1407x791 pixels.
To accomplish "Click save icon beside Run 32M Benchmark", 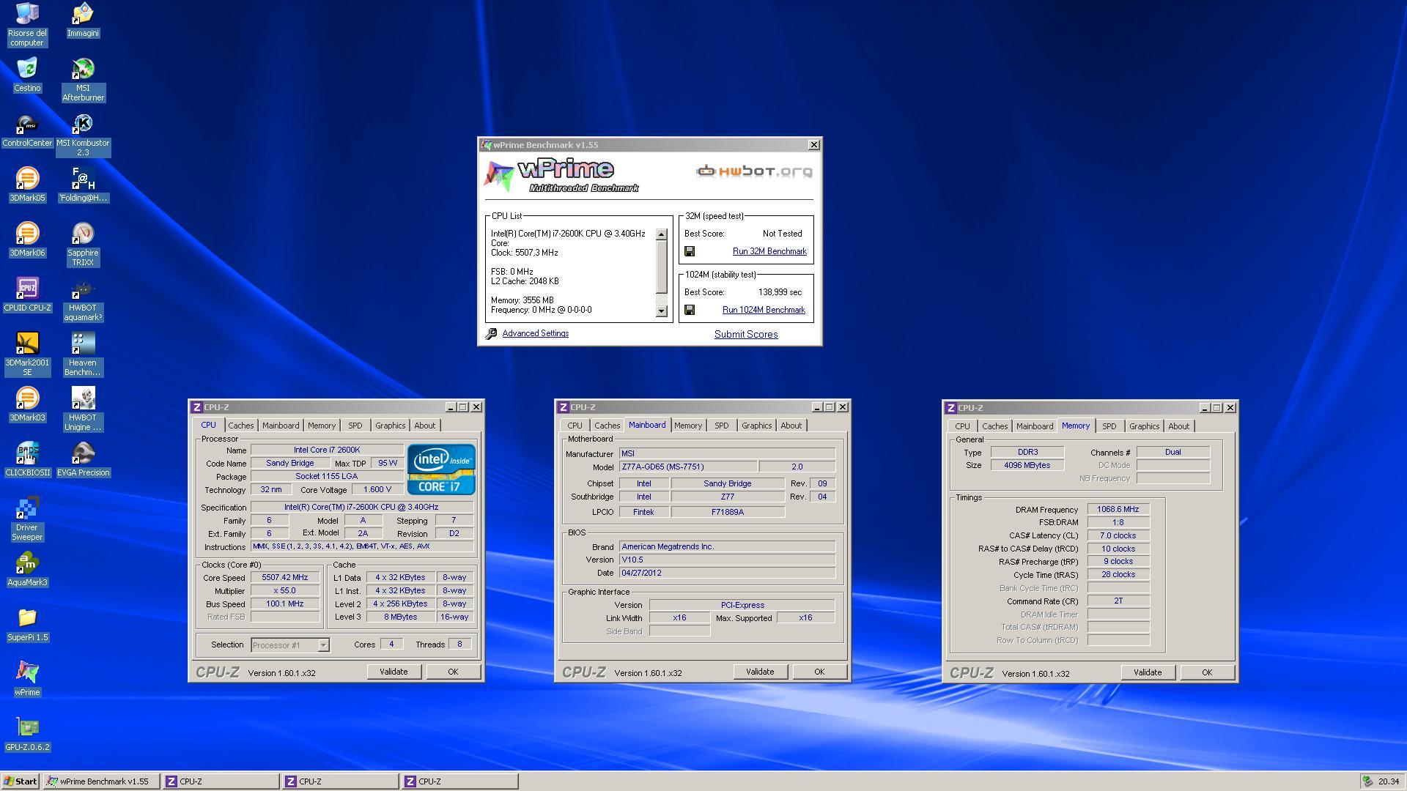I will (x=690, y=251).
